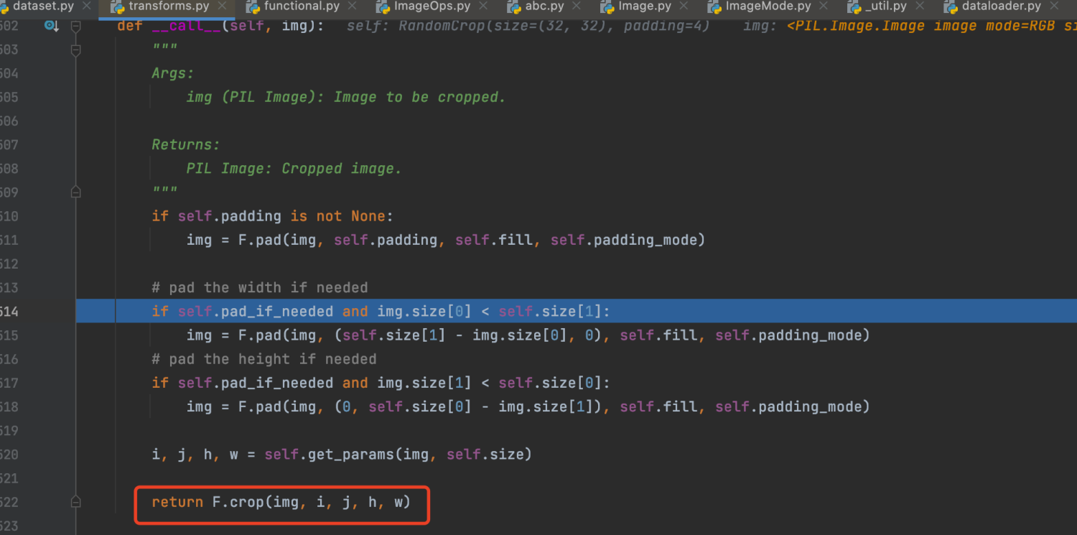Screen dimensions: 1077x535
Task: Switch to the _util.py editor tab
Action: click(887, 6)
